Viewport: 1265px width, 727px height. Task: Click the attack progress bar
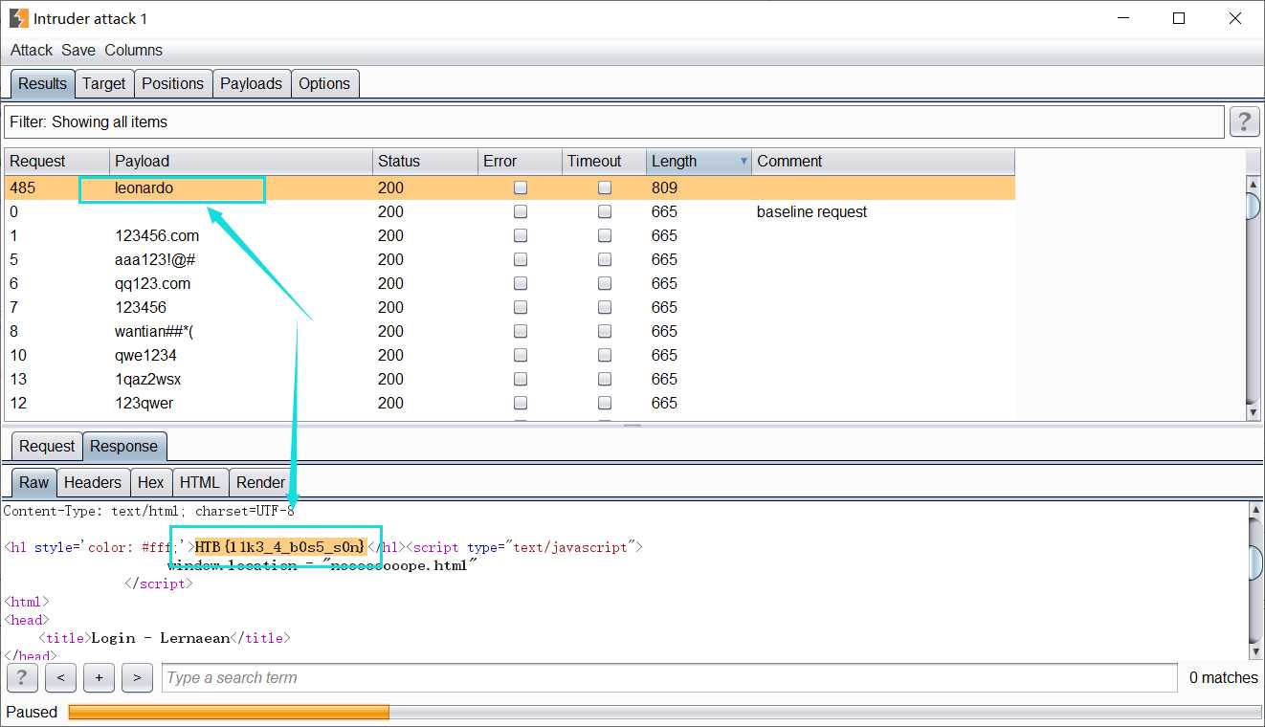[x=664, y=712]
